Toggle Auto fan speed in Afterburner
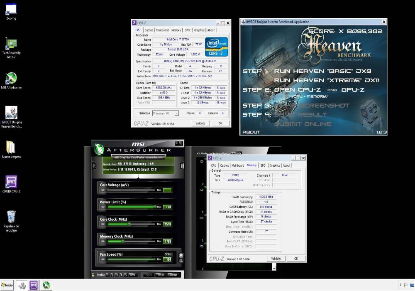The image size is (415, 291). coord(168,254)
